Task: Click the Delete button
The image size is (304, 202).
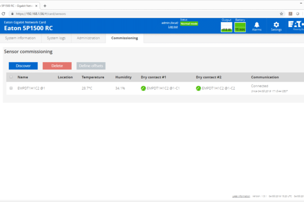Action: pyautogui.click(x=57, y=66)
